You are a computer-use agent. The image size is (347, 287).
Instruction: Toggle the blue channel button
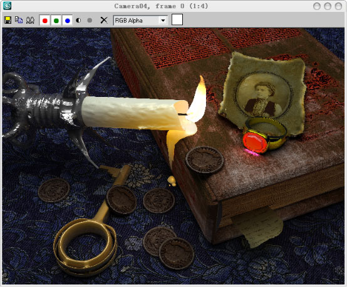pyautogui.click(x=68, y=21)
